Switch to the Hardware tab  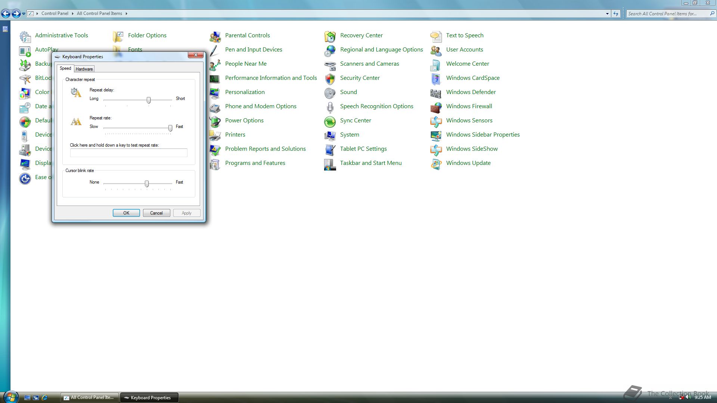(84, 69)
